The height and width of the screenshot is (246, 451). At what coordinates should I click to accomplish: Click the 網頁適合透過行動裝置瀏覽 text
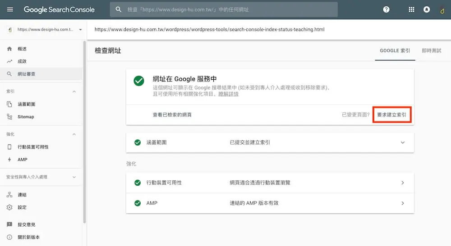click(260, 183)
